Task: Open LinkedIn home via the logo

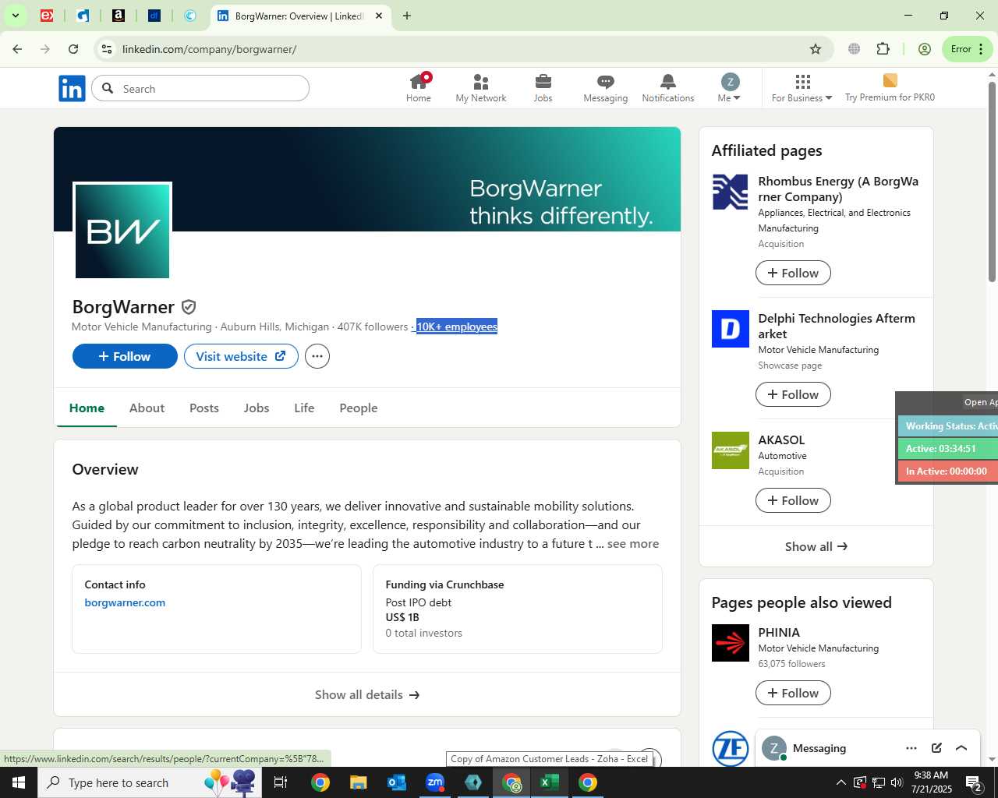Action: tap(72, 89)
